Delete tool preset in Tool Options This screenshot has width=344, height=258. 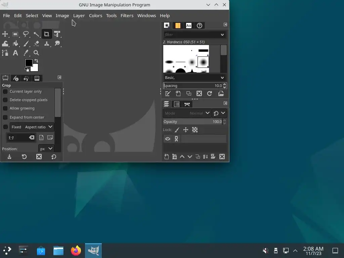pos(39,157)
